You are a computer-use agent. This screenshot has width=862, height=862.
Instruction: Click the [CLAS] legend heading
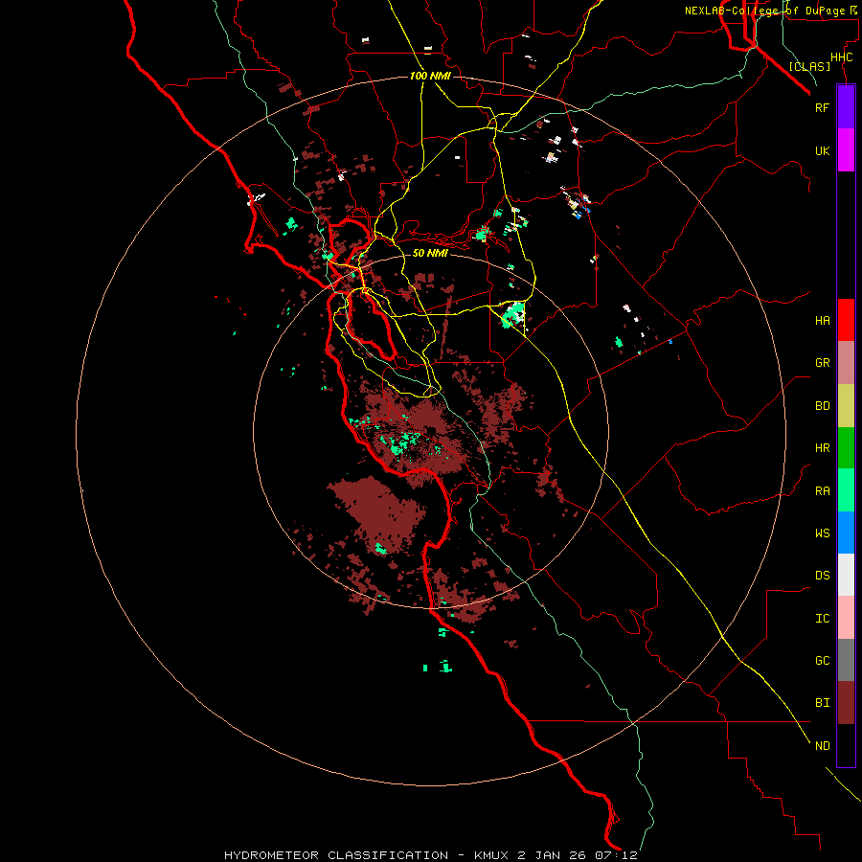[809, 66]
